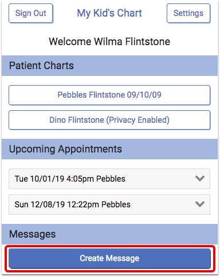The image size is (220, 277).
Task: Select the Sun 12/08/19 appointment text
Action: [x=73, y=204]
